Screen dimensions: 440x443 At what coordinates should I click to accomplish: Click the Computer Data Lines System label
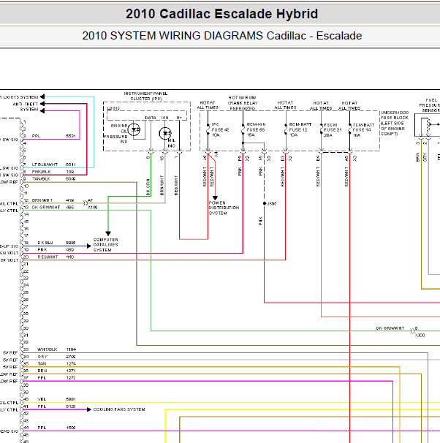pos(106,245)
